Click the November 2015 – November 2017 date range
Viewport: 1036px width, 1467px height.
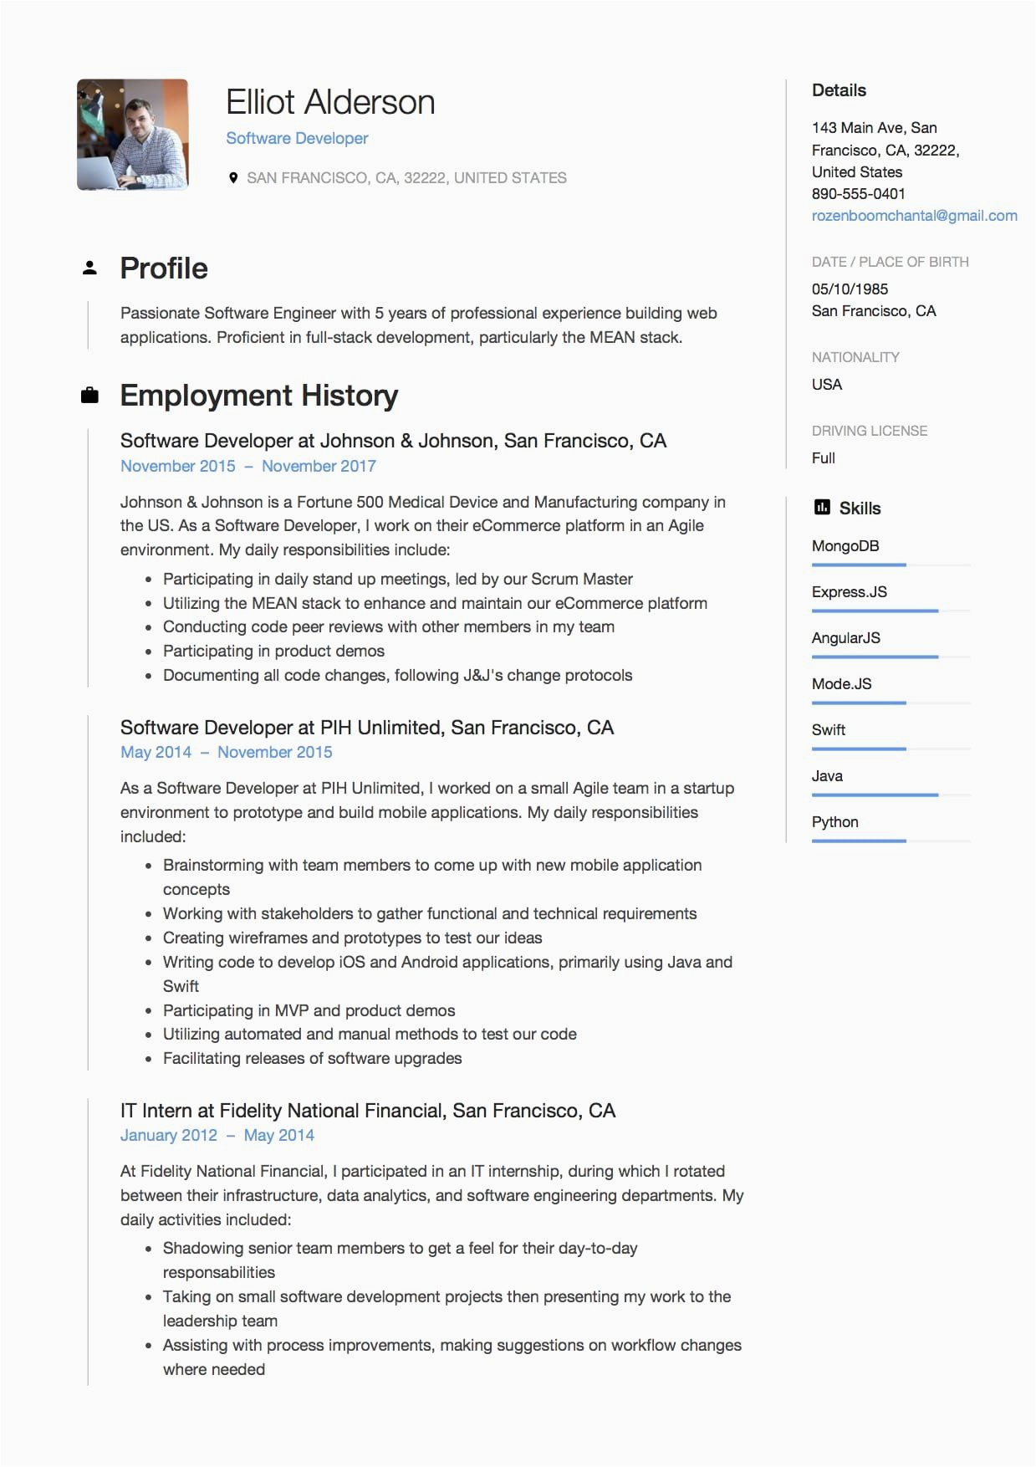(x=248, y=467)
